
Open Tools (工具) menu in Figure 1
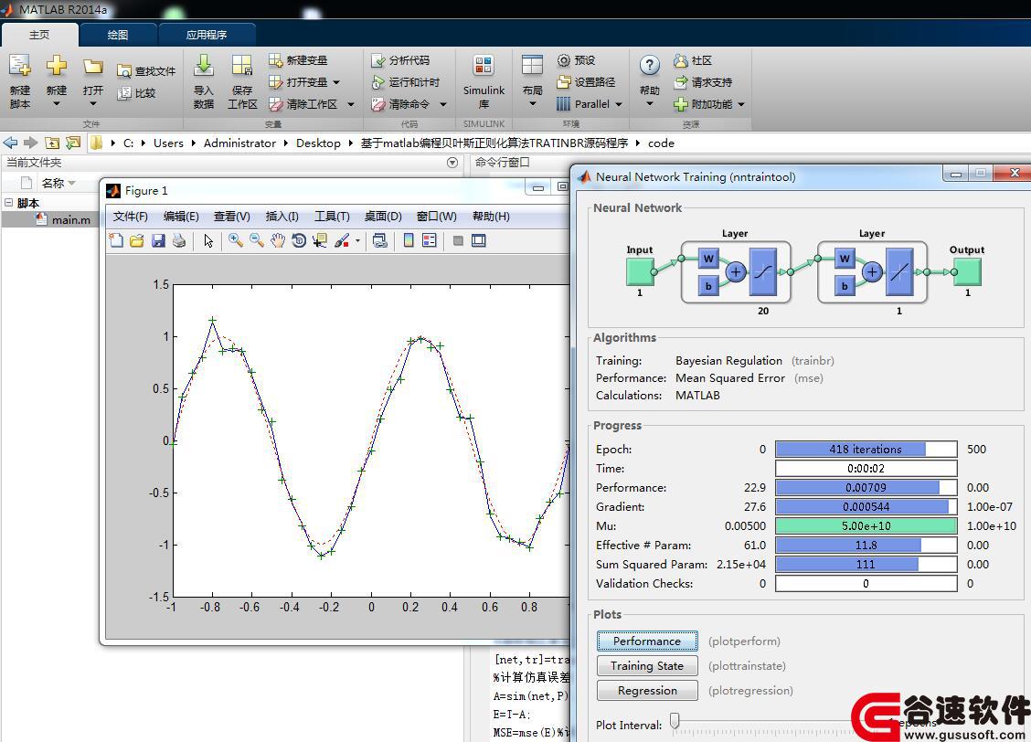click(332, 217)
